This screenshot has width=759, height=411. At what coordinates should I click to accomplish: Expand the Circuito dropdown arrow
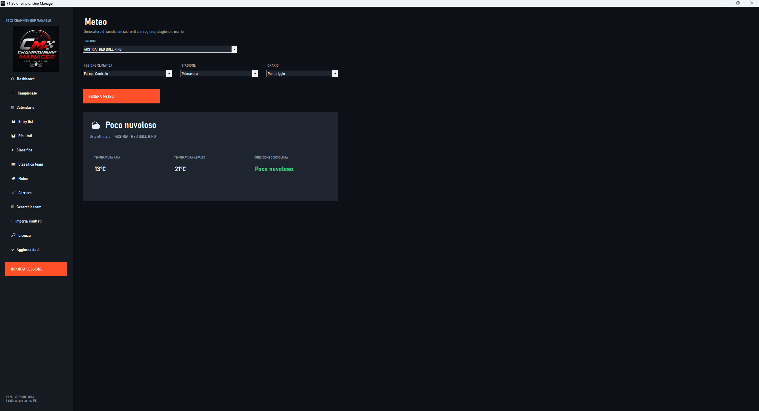tap(234, 49)
